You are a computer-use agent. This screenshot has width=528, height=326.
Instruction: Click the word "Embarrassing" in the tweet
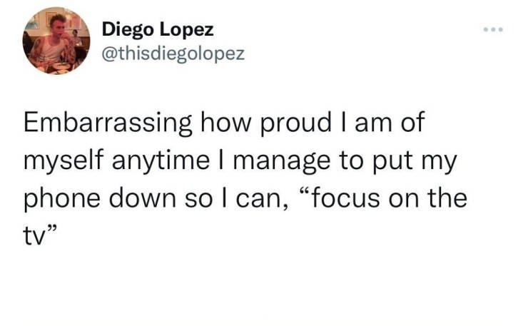point(106,125)
